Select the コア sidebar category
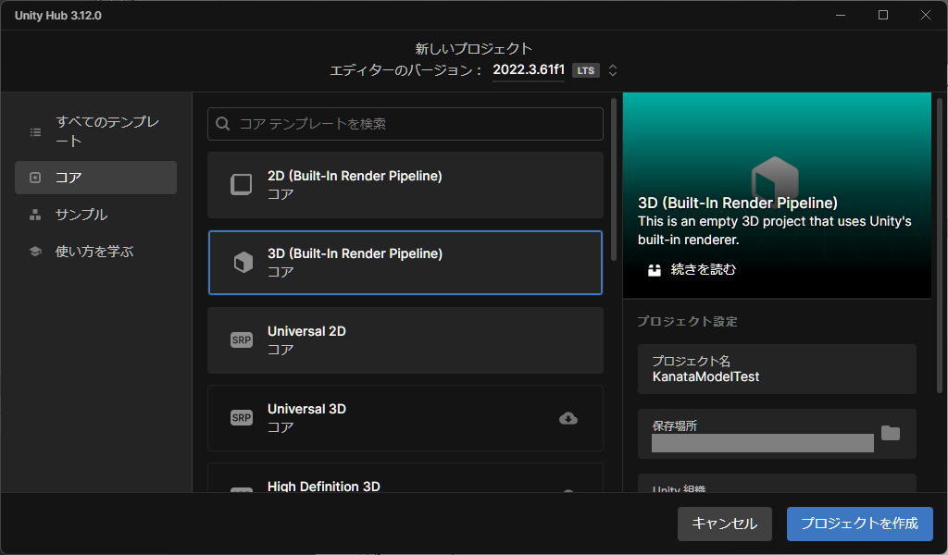 (x=95, y=178)
